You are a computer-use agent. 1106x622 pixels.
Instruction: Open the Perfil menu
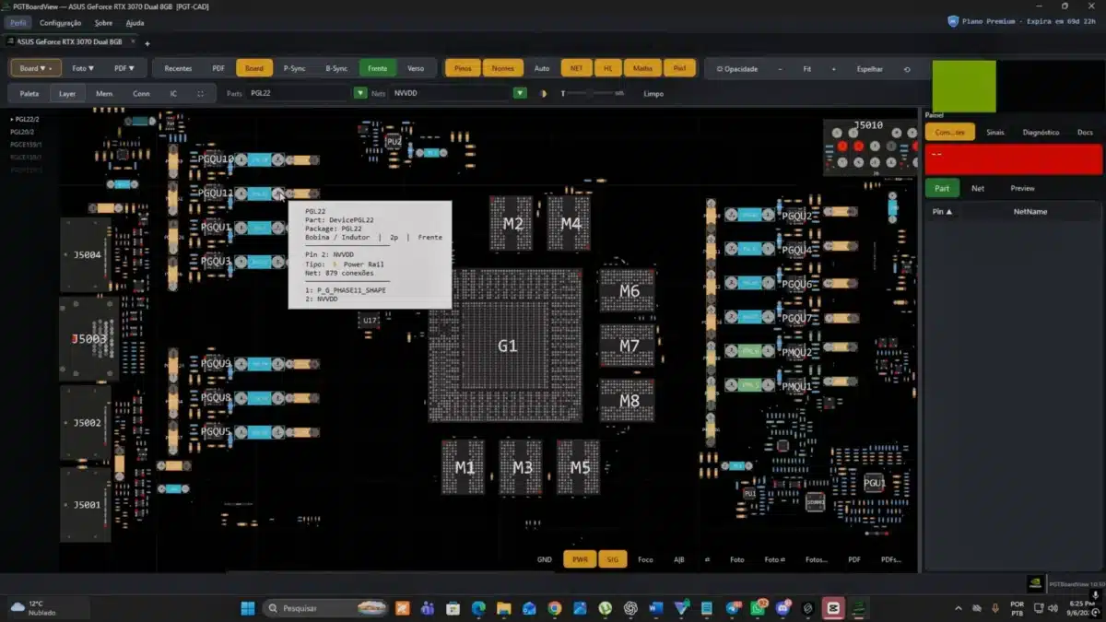[18, 22]
